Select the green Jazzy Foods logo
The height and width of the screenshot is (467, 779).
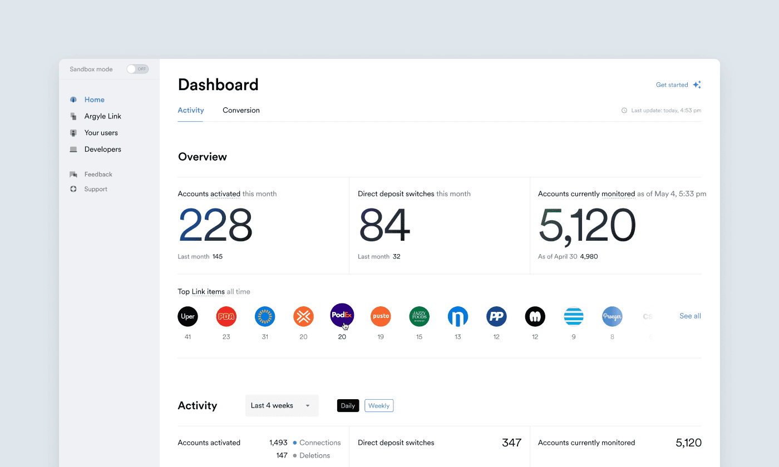(x=419, y=316)
